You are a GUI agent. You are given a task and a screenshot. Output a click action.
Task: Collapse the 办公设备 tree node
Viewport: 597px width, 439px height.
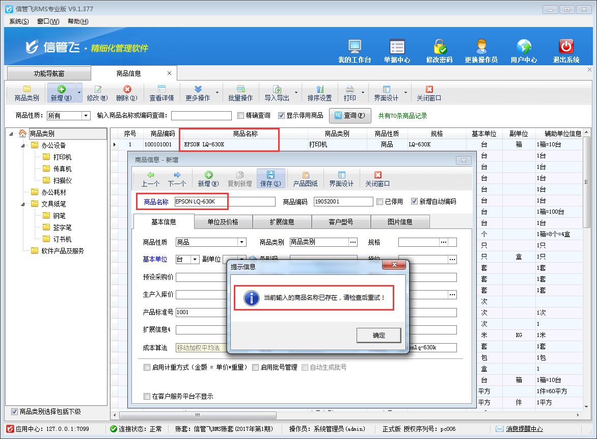[x=23, y=145]
